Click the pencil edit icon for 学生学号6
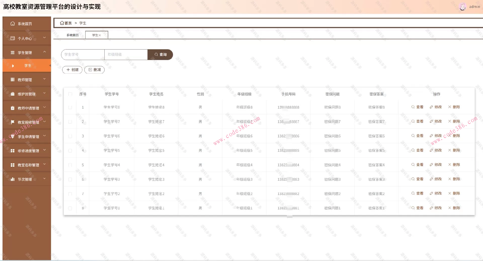The width and height of the screenshot is (483, 261). pyautogui.click(x=431, y=136)
